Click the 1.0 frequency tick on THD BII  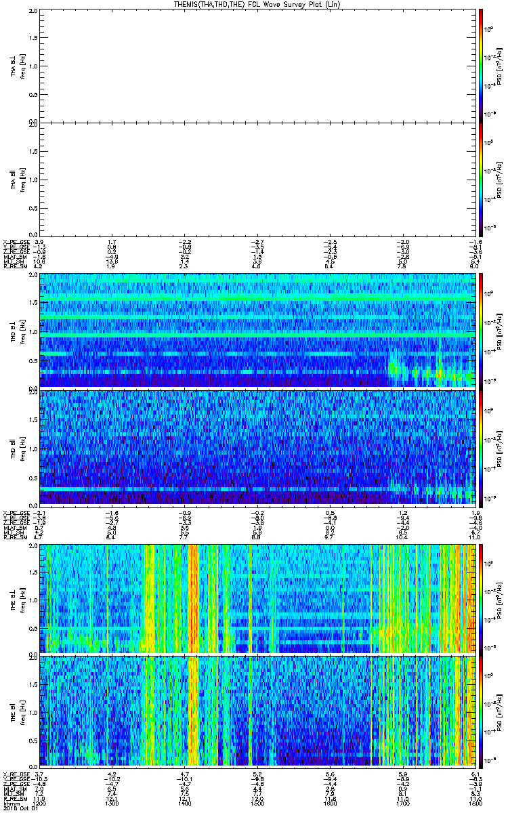(x=34, y=448)
